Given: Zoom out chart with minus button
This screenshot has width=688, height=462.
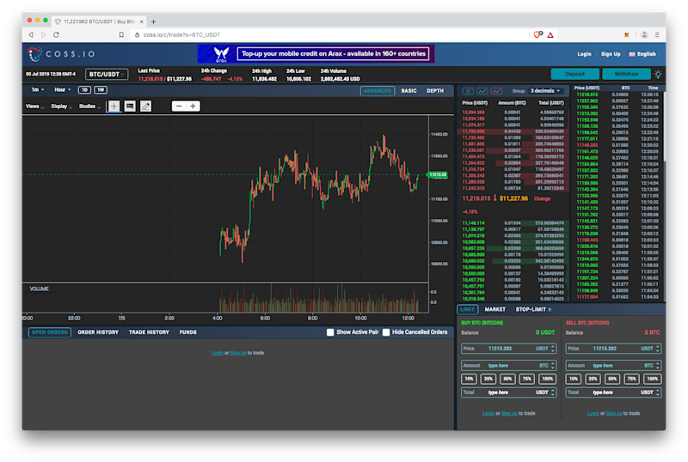Looking at the screenshot, I should 179,106.
